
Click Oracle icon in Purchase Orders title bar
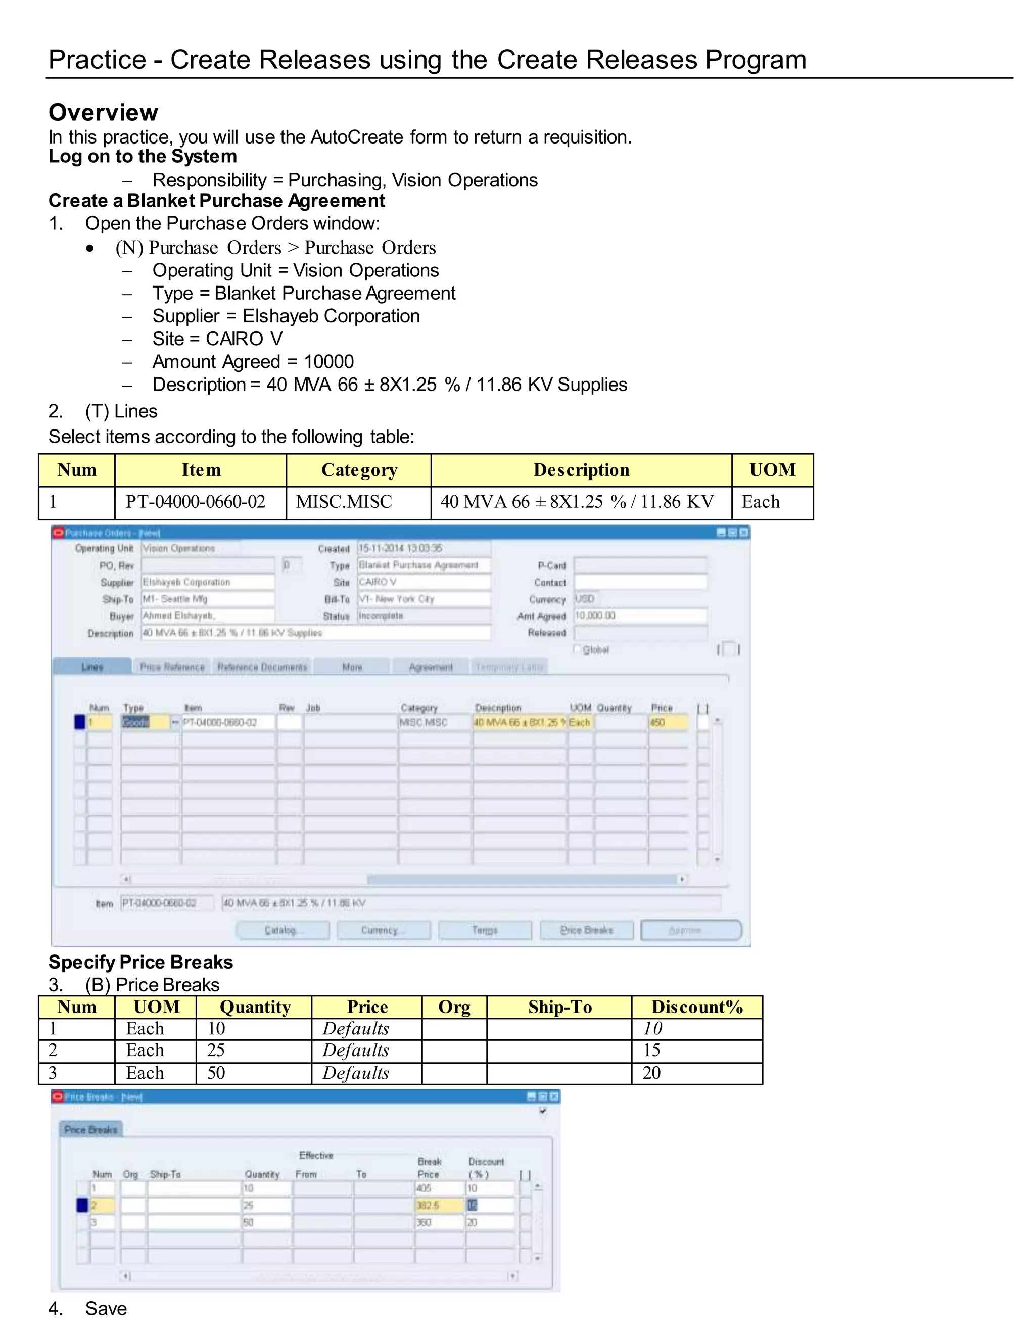coord(59,532)
